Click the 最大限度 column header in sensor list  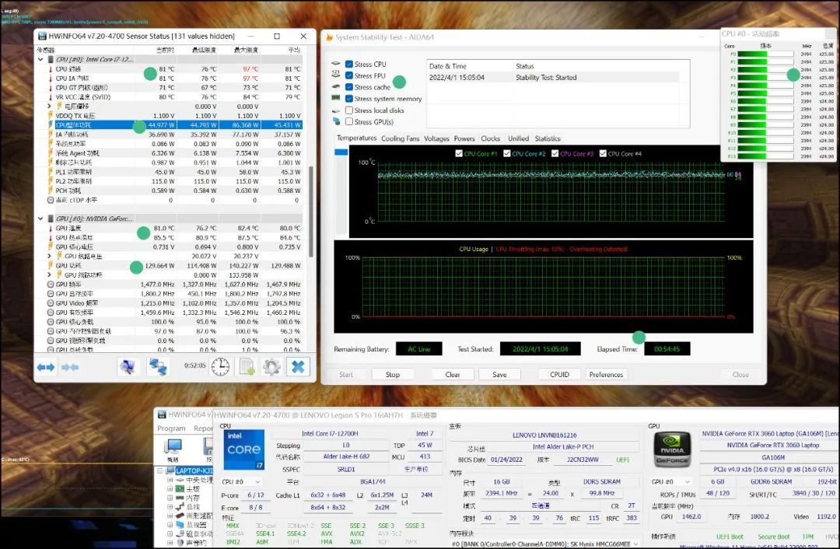point(246,50)
